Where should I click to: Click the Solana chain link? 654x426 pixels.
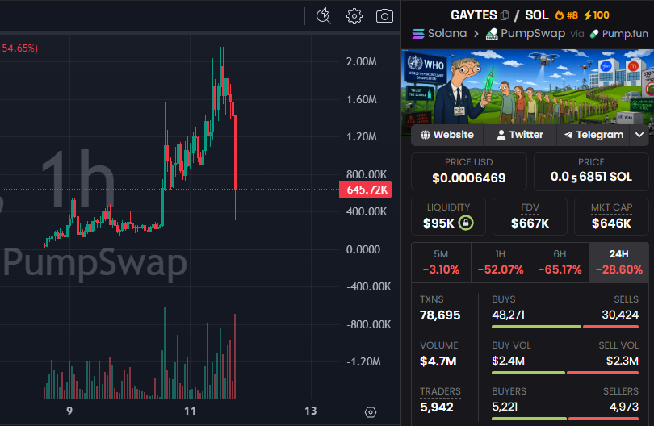click(447, 33)
